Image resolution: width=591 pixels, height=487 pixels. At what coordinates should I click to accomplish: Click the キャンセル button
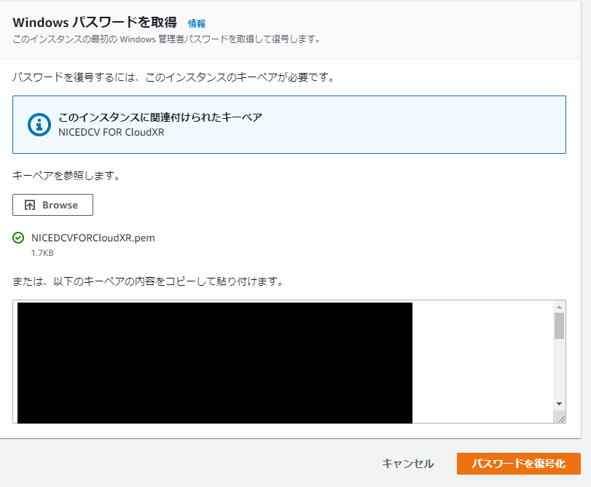pos(408,464)
